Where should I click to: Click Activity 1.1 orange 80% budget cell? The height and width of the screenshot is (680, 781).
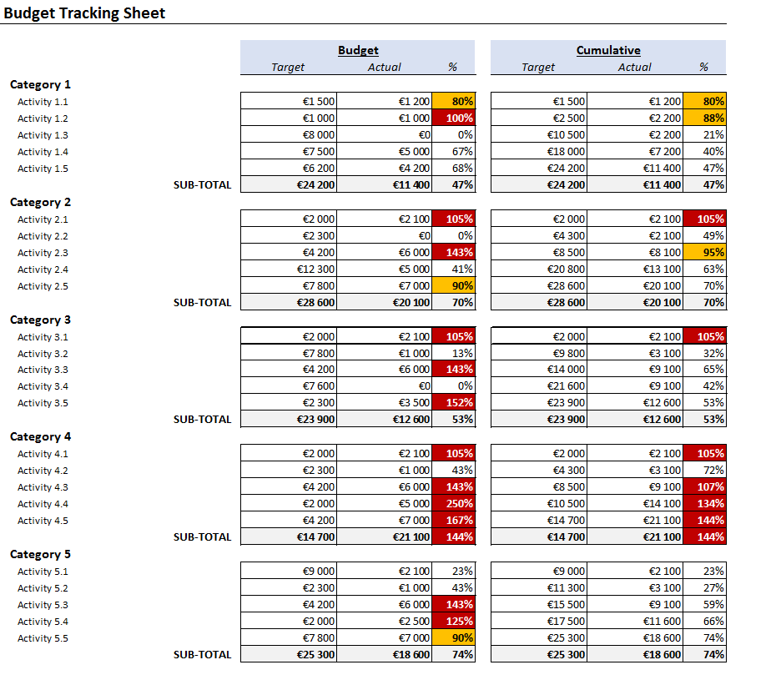(454, 101)
